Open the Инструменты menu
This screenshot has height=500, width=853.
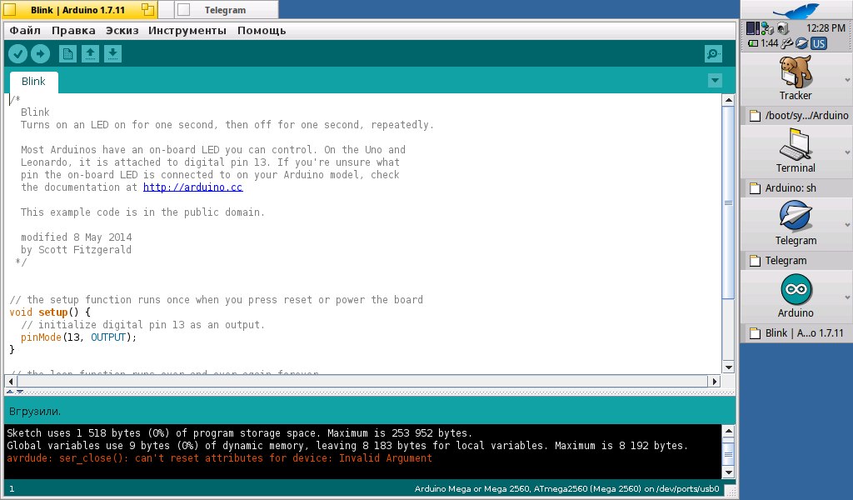coord(187,31)
